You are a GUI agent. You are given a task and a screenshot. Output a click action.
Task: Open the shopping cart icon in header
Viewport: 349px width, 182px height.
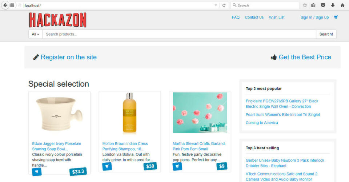pyautogui.click(x=336, y=17)
